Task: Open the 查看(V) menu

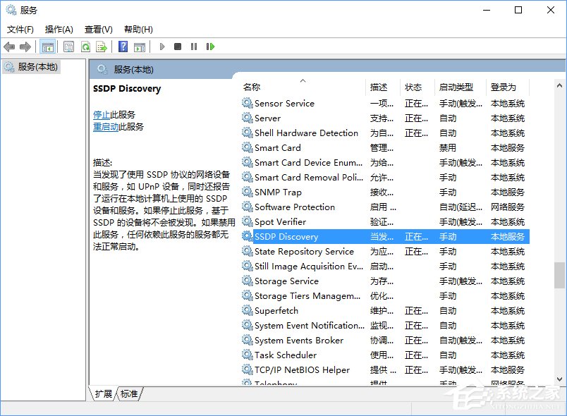Action: coord(98,30)
